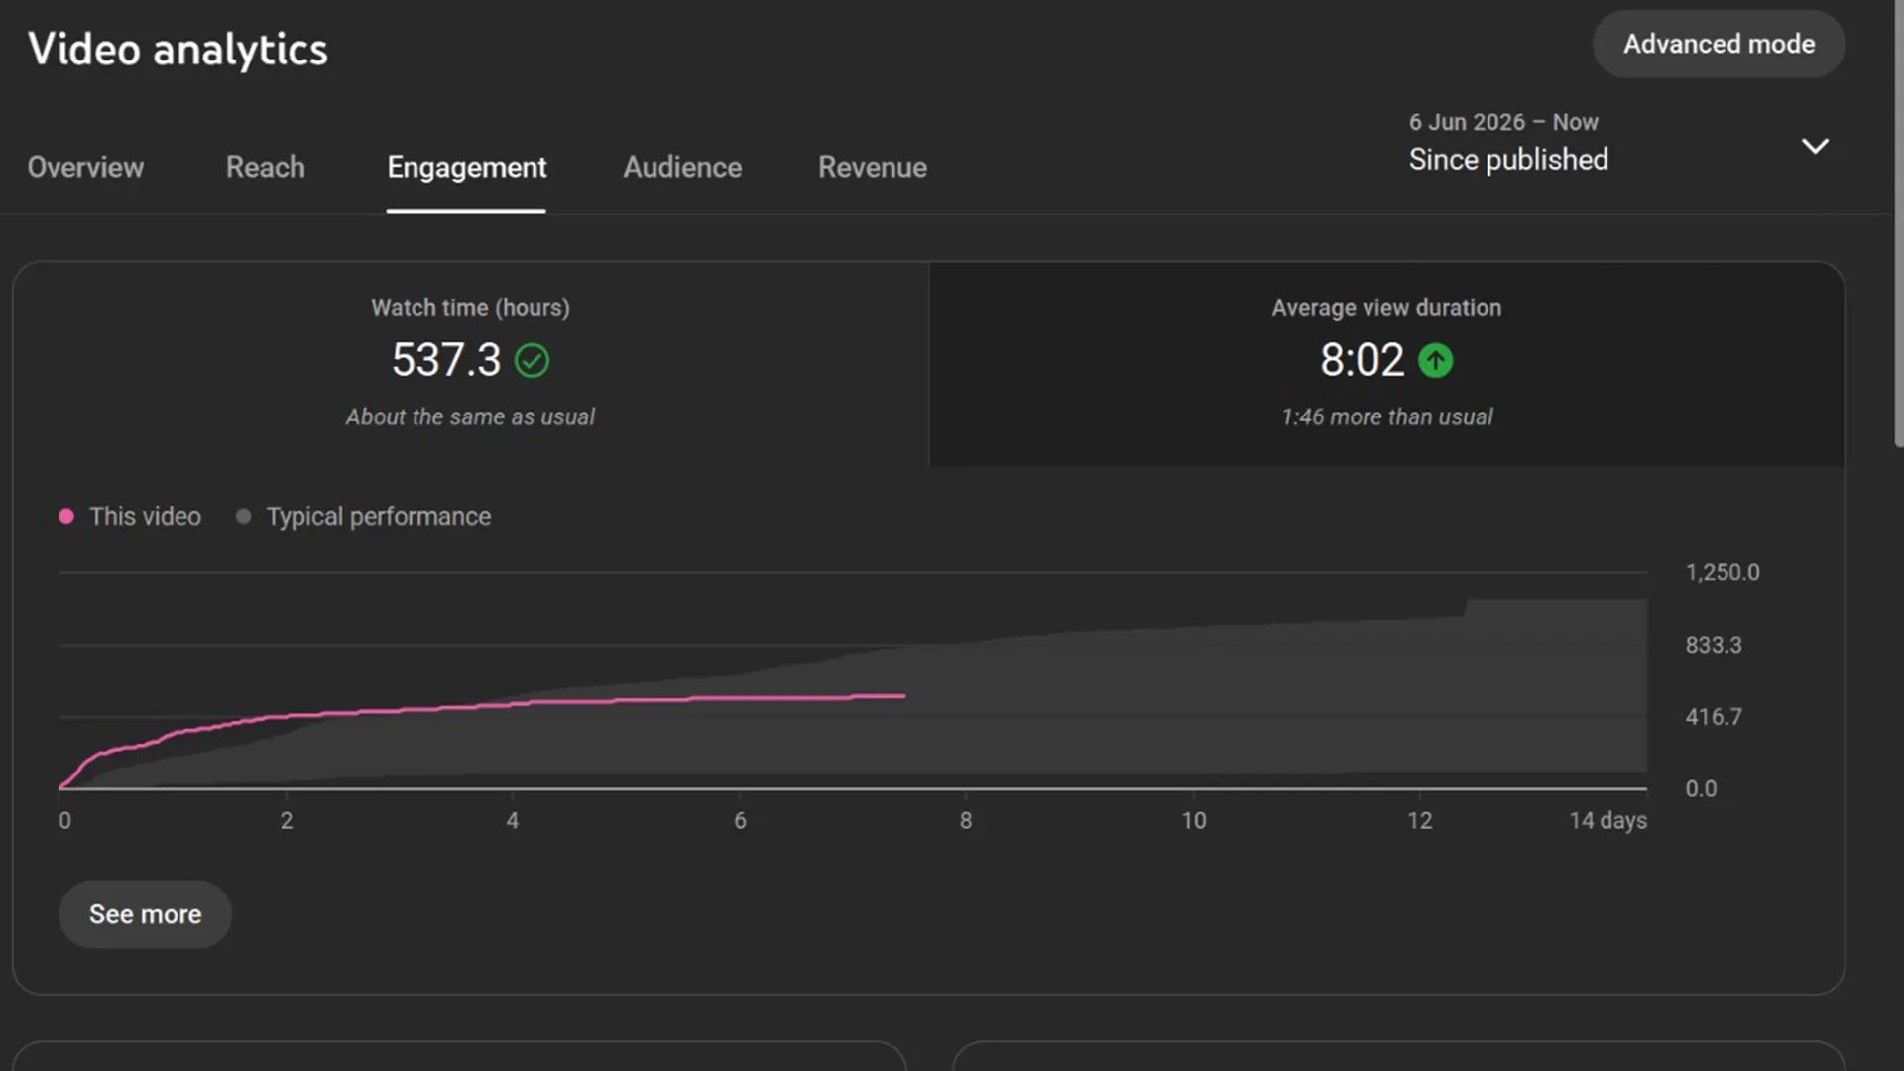Click the '14 days' x-axis label

[x=1607, y=821]
